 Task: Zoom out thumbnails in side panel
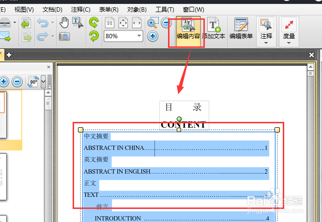17,81
